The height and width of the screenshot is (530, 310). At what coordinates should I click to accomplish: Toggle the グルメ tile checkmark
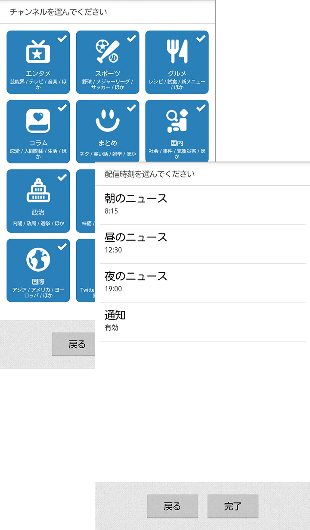[201, 39]
